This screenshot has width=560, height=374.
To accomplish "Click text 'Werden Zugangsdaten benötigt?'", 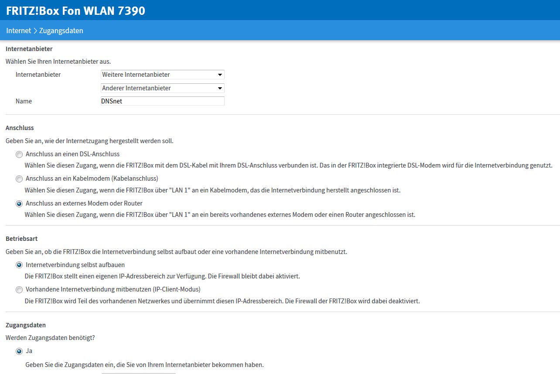I will [50, 338].
